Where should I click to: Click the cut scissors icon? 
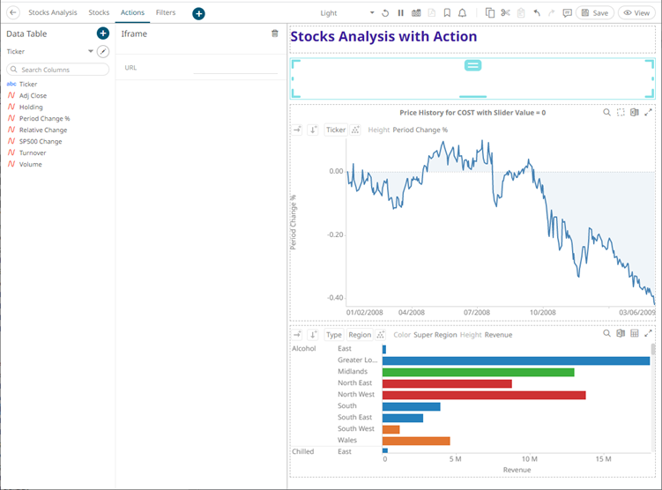point(505,13)
